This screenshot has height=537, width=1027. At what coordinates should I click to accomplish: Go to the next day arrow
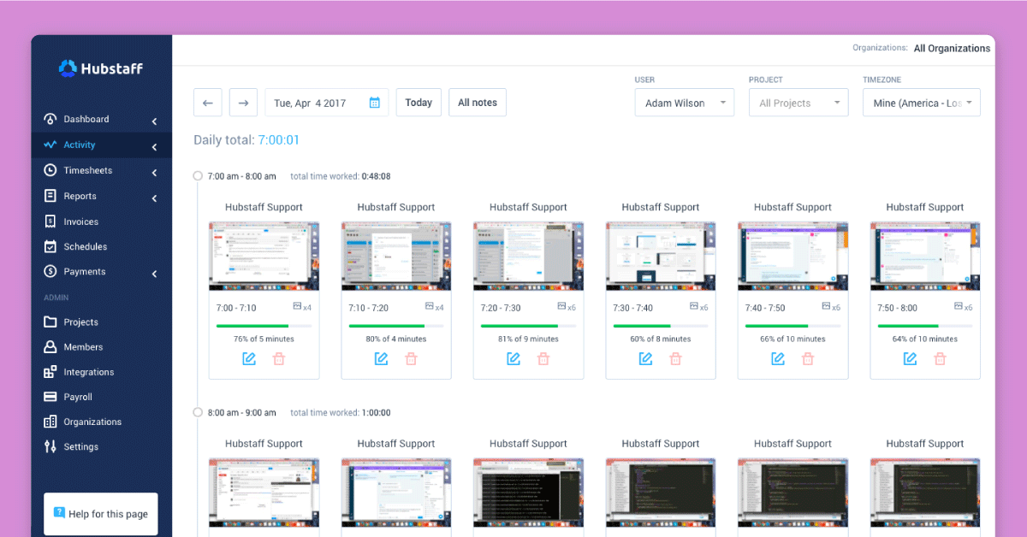[243, 103]
